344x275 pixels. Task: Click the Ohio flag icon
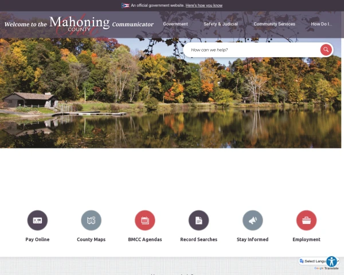(125, 6)
